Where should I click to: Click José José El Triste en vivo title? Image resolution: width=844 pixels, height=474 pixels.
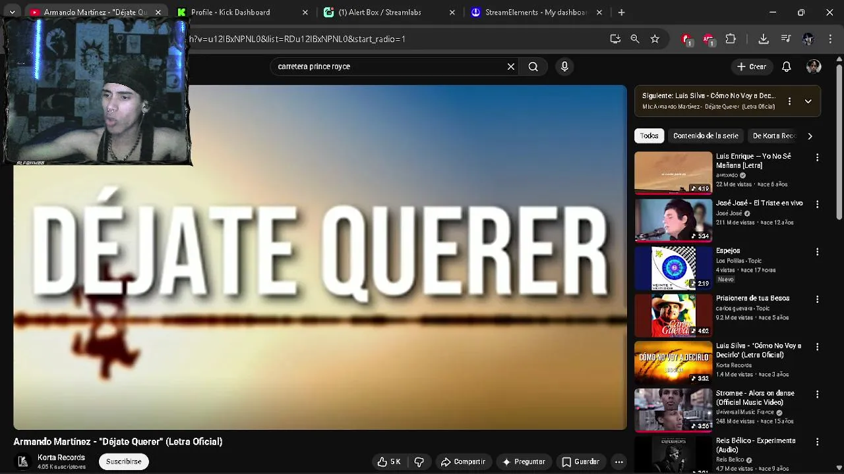pos(760,203)
